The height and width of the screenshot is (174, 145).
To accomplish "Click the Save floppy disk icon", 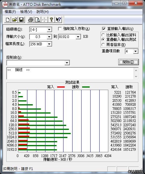I will 21,20.
